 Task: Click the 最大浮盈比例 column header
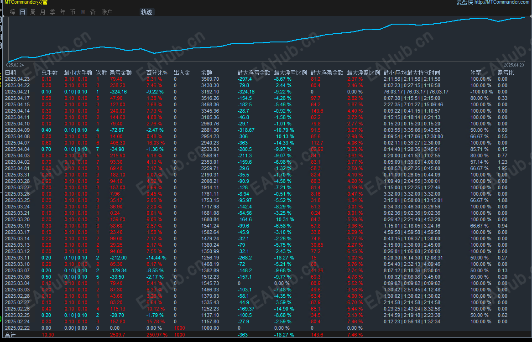click(363, 73)
